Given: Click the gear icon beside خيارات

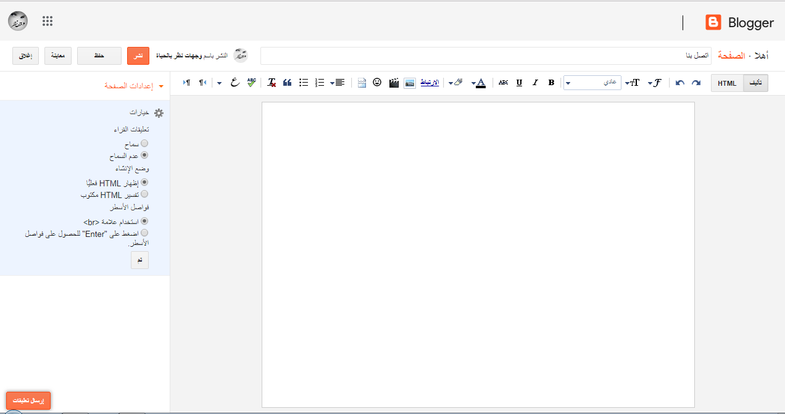Looking at the screenshot, I should (159, 113).
